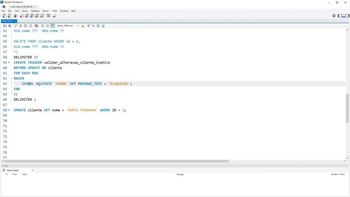350x197 pixels.
Task: Rollback the transaction icon
Action: coord(48,26)
